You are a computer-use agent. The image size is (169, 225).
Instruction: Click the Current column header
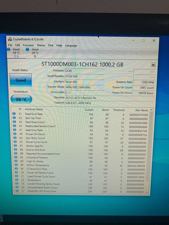tap(89, 110)
